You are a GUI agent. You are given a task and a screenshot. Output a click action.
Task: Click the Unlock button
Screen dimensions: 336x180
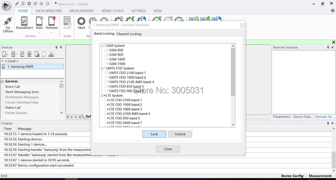pyautogui.click(x=180, y=134)
